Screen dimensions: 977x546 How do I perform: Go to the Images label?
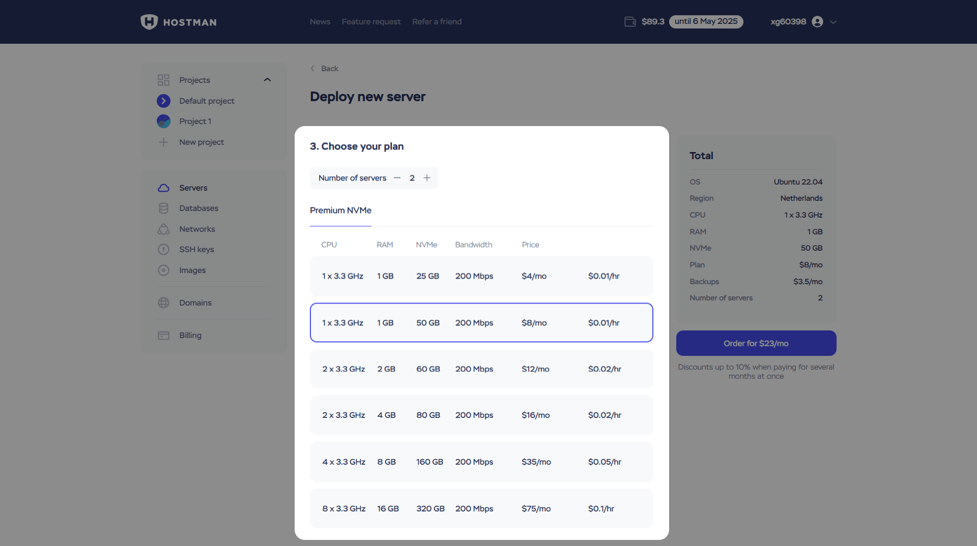(192, 270)
